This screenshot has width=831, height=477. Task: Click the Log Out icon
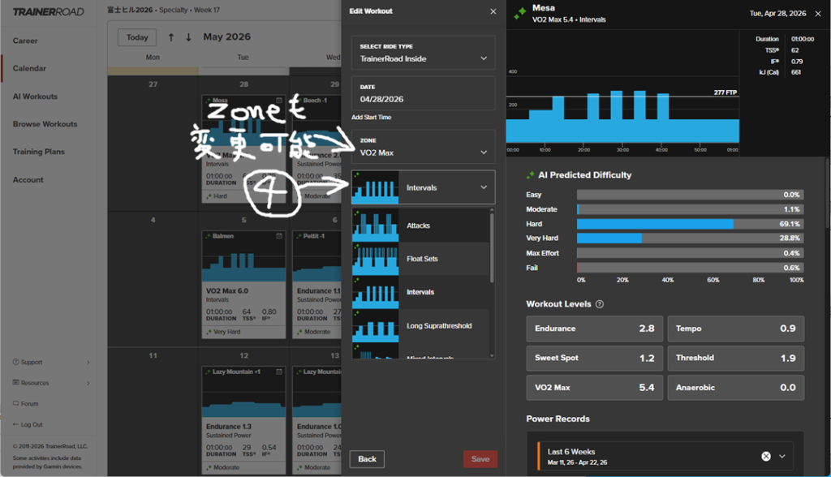tap(15, 424)
